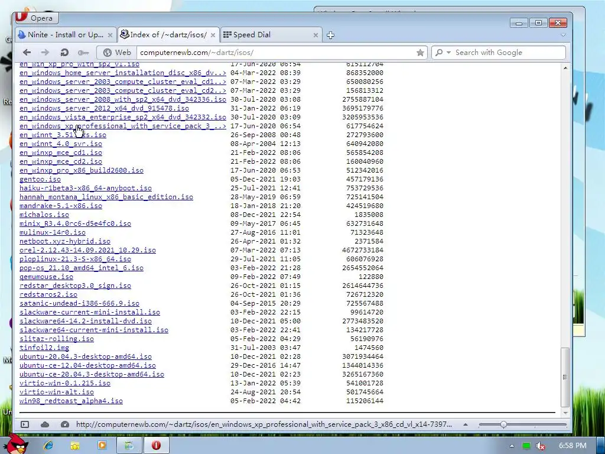Open search engine dropdown arrow
605x454 pixels.
(449, 53)
